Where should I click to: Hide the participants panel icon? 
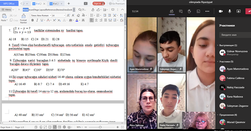[x=172, y=11]
